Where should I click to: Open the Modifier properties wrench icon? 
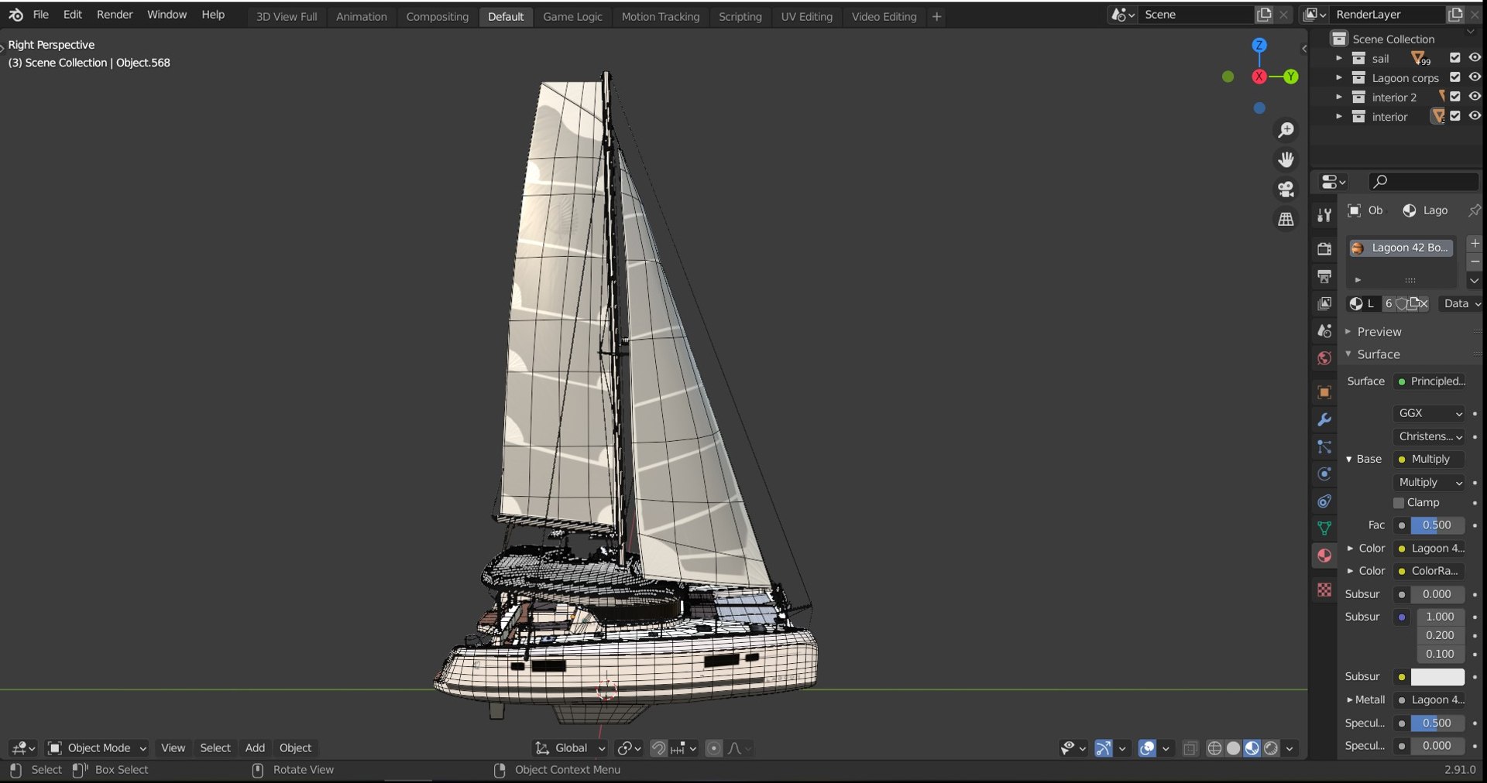click(x=1324, y=419)
